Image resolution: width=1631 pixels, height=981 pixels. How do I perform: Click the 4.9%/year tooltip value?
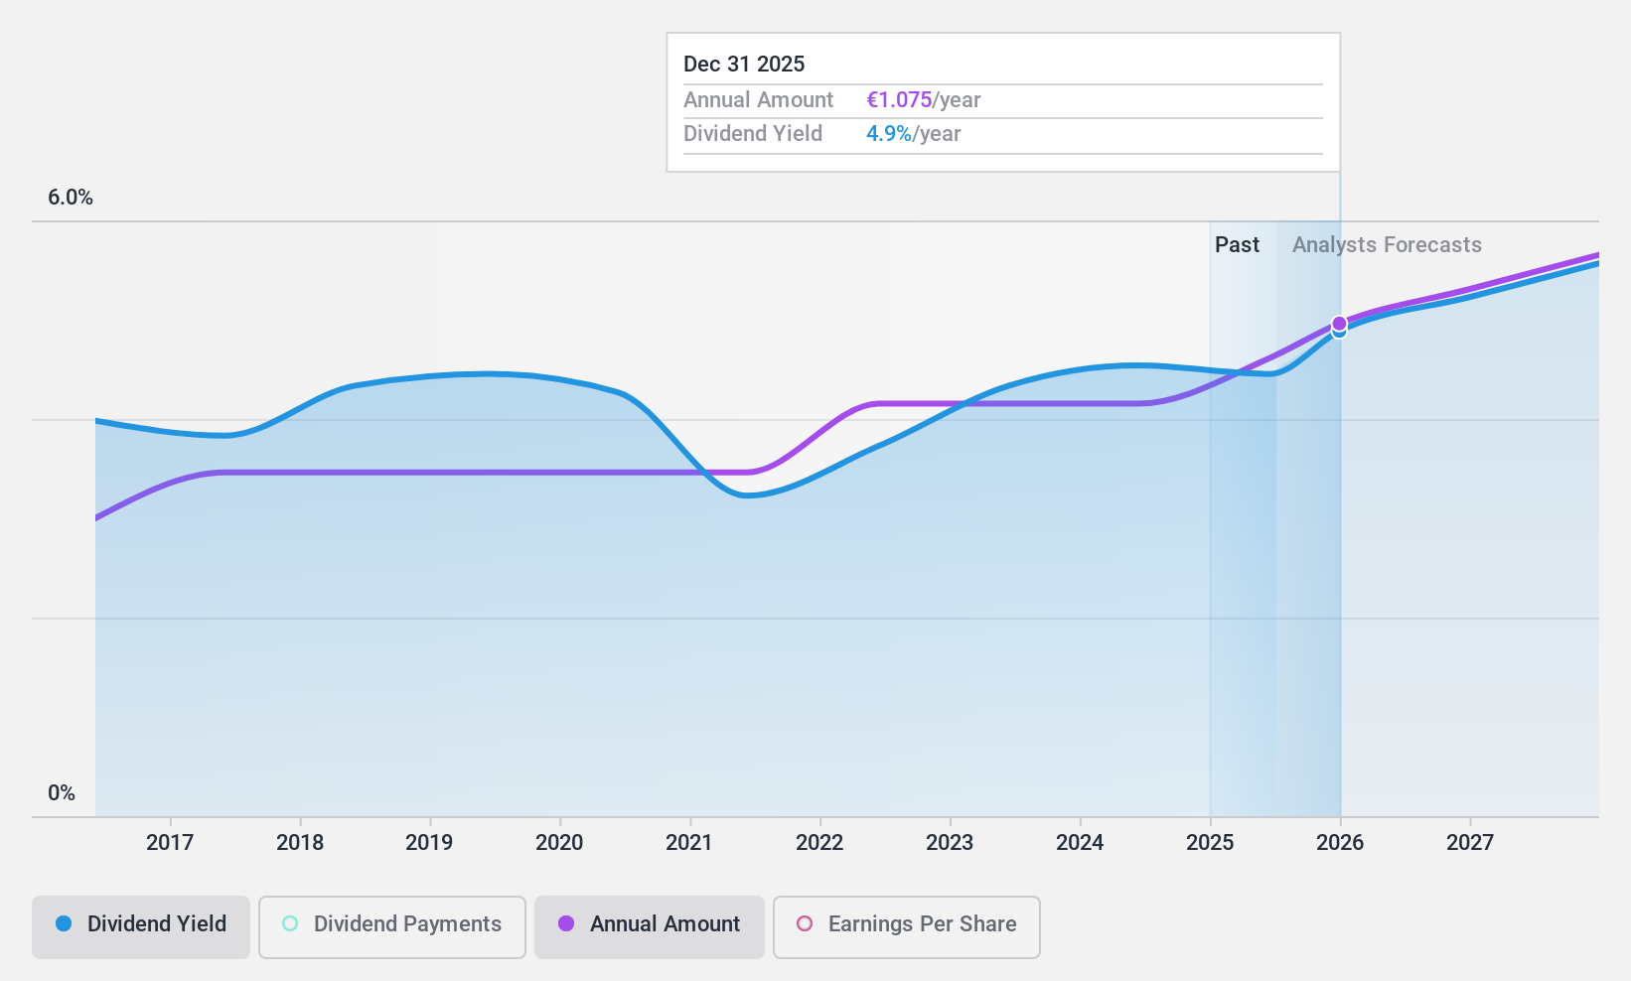[x=914, y=134]
